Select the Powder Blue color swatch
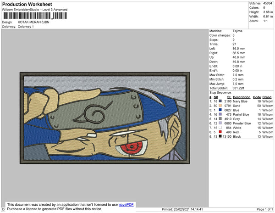This screenshot has width=275, height=213. point(220,123)
